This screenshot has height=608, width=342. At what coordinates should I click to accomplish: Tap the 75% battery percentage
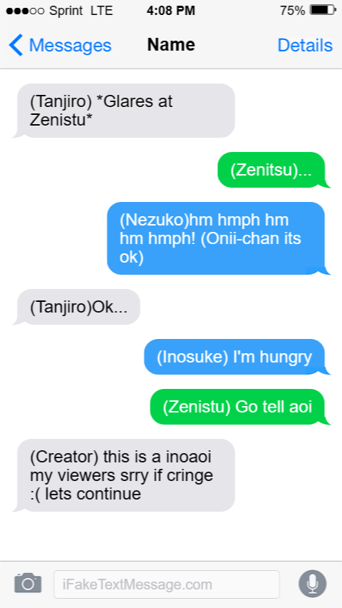point(292,11)
